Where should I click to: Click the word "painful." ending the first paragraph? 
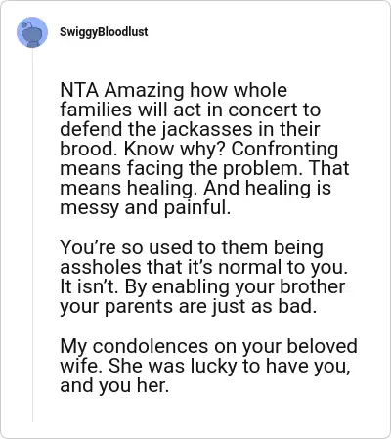coord(197,208)
